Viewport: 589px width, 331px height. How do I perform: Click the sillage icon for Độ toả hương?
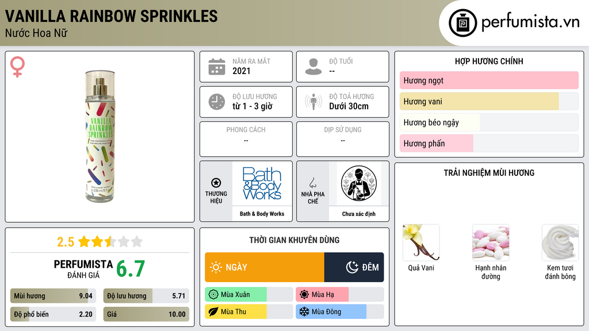tap(313, 102)
